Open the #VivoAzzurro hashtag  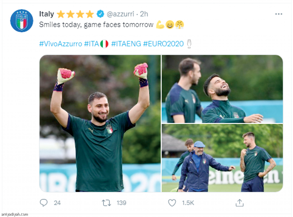(61, 44)
